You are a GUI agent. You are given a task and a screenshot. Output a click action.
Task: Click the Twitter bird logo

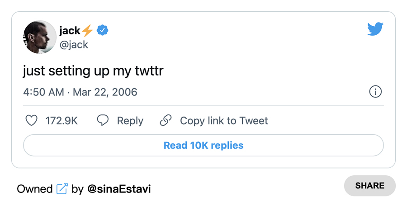[x=375, y=30]
